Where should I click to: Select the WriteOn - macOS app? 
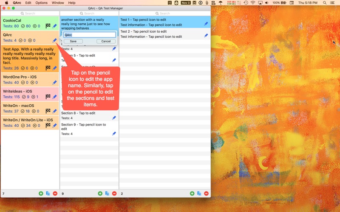click(x=30, y=109)
